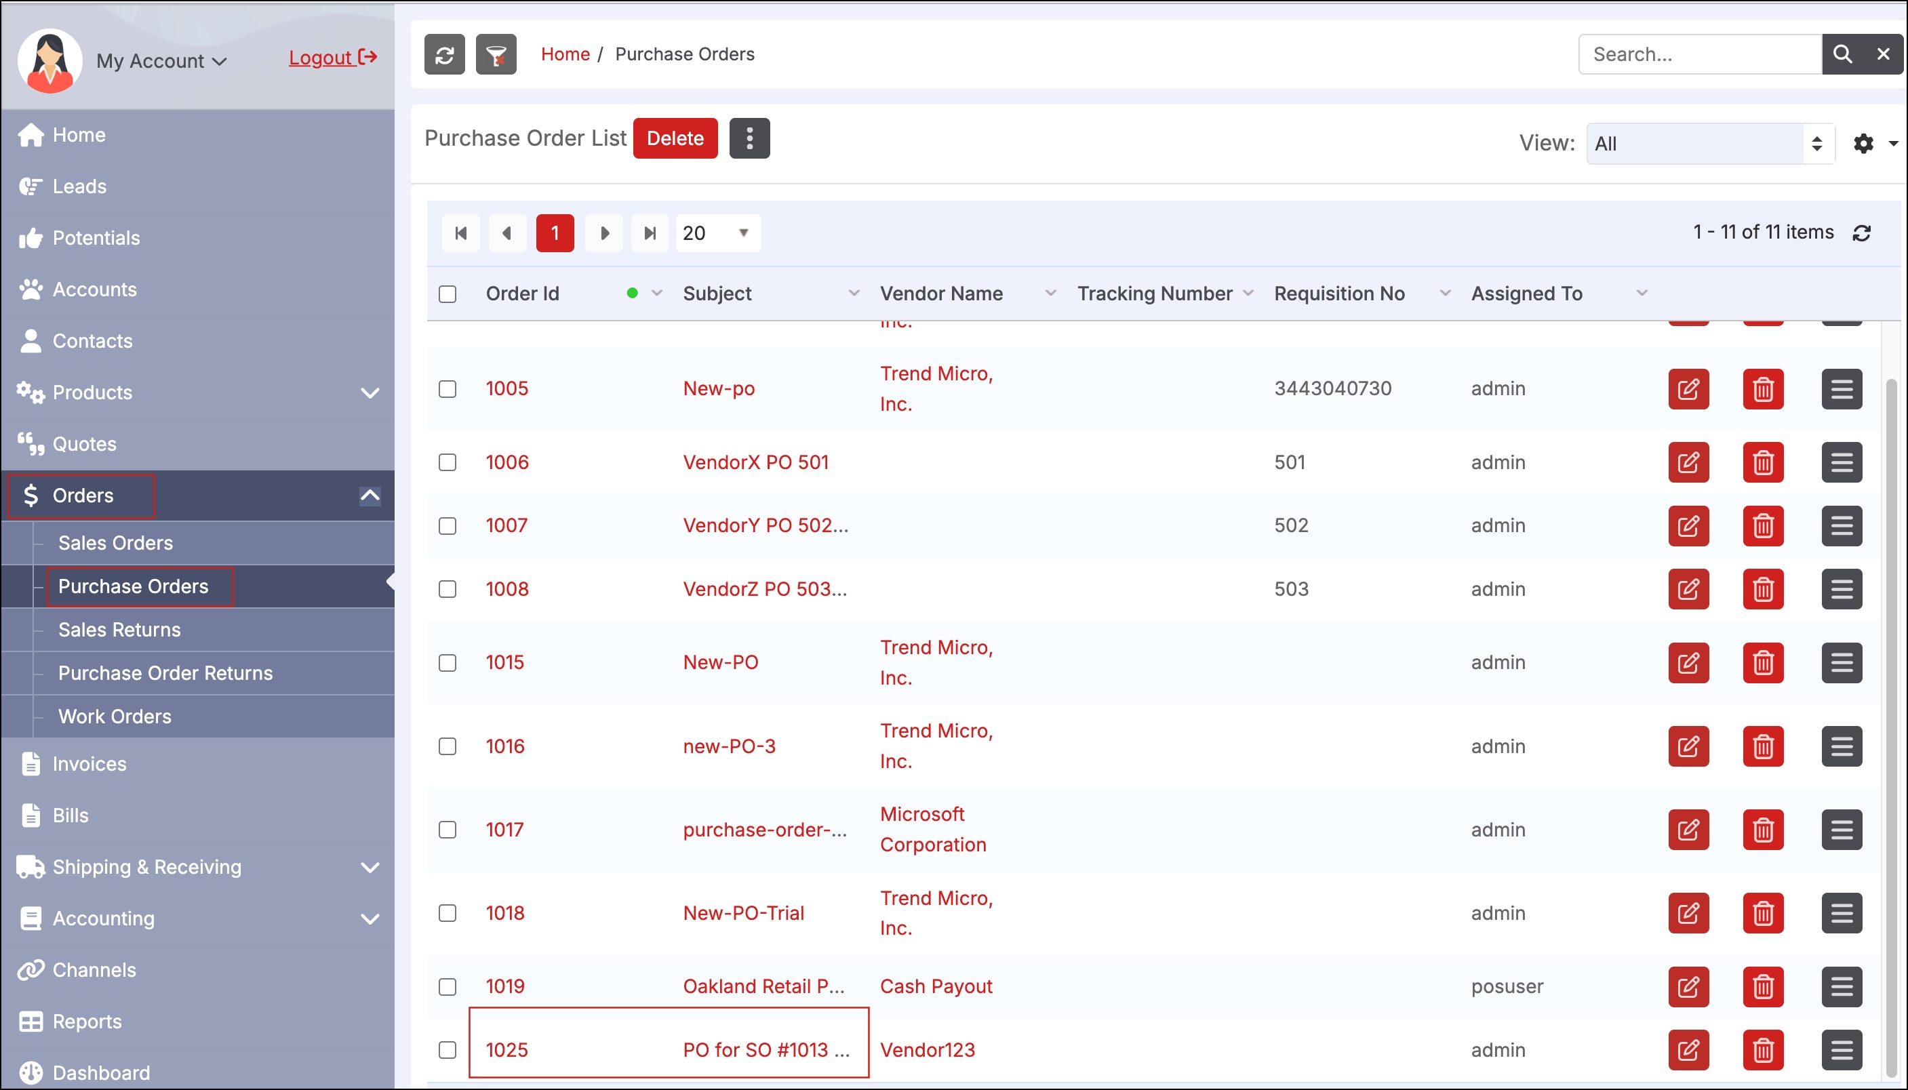Collapse the Orders sidebar section

coord(370,496)
